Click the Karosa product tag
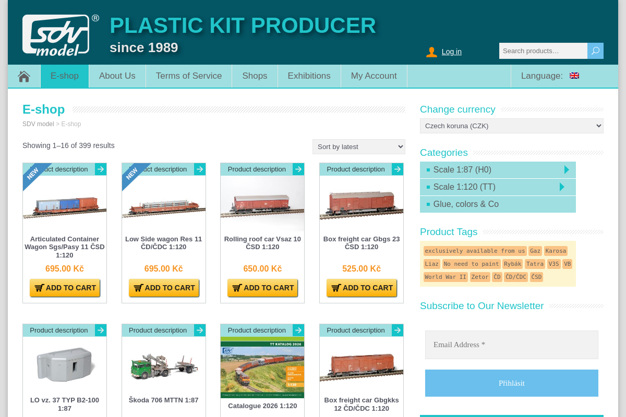 pos(556,251)
